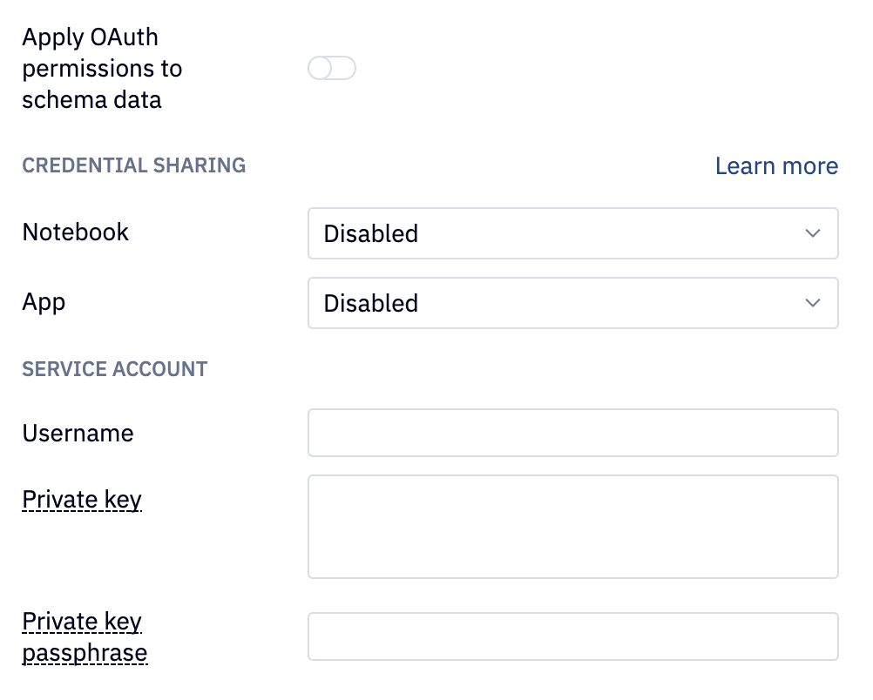Click the chevron on the Notebook dropdown
This screenshot has width=873, height=700.
(812, 233)
